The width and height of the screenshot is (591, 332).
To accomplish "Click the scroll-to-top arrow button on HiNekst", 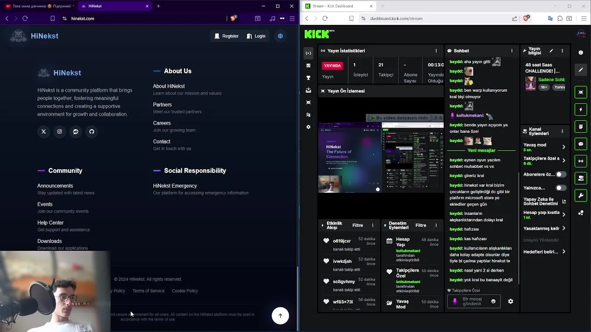I will (280, 316).
